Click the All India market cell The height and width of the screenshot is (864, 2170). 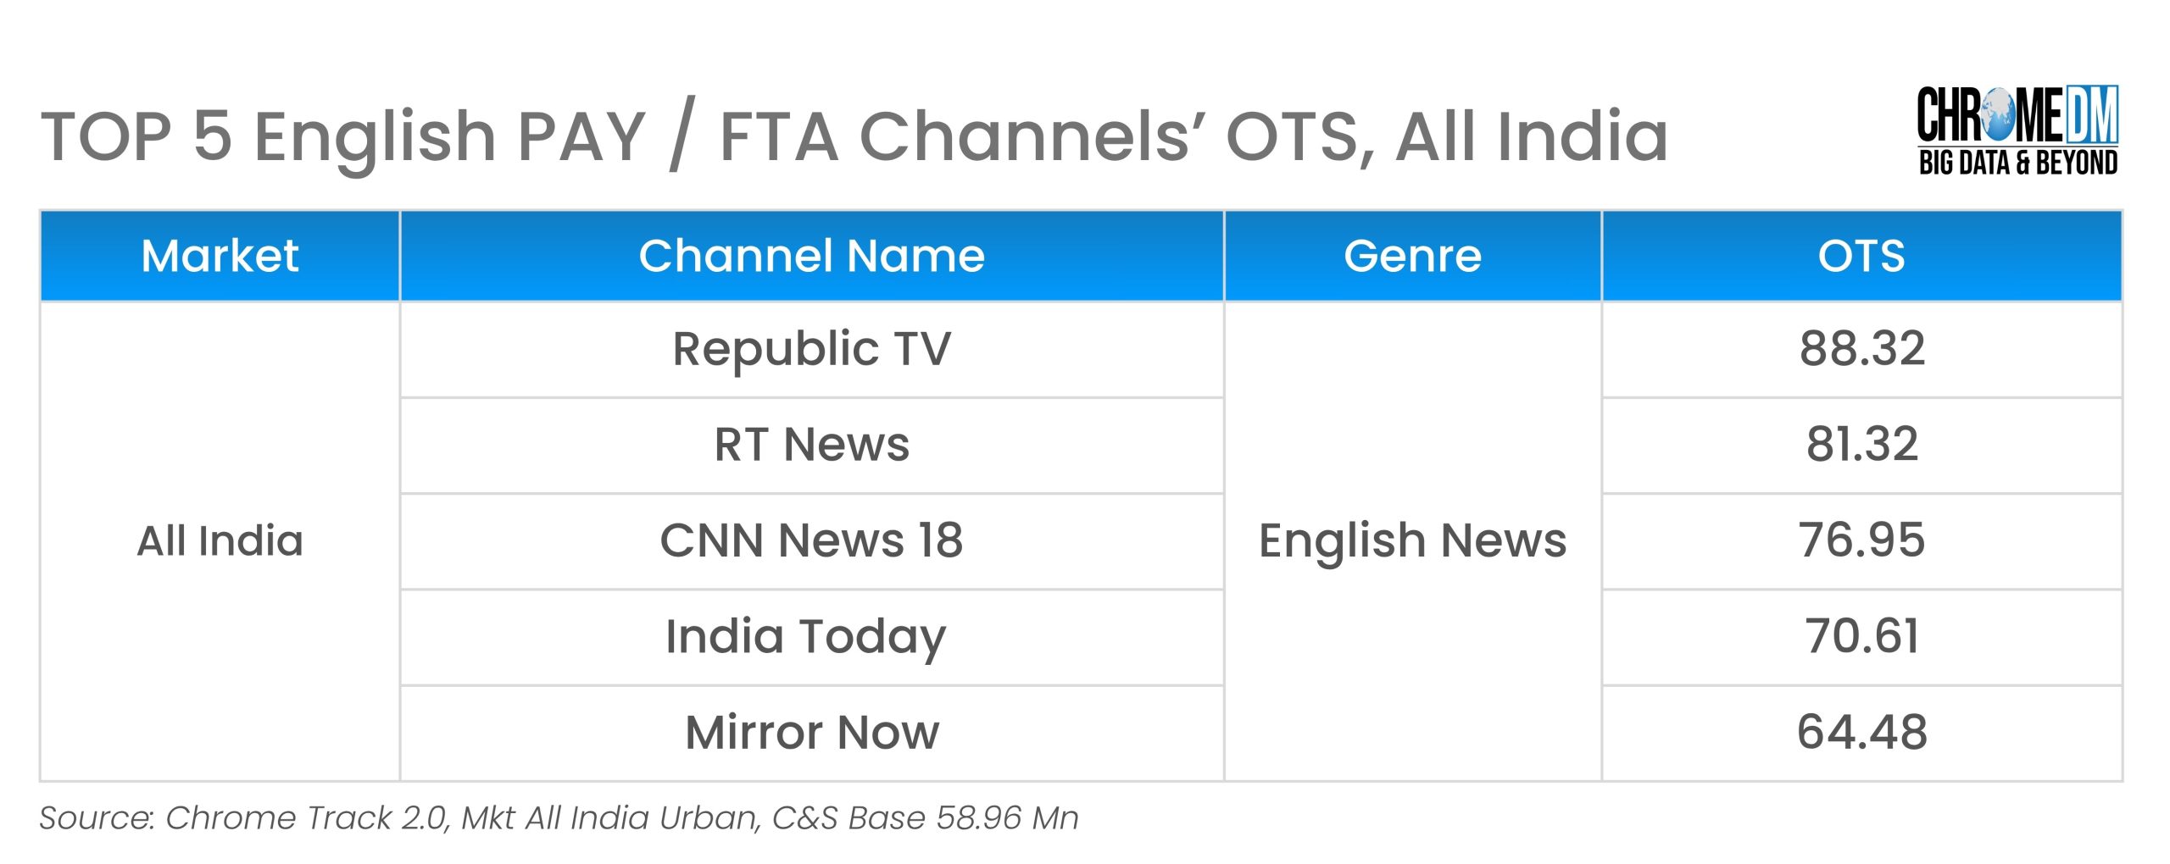pos(220,540)
